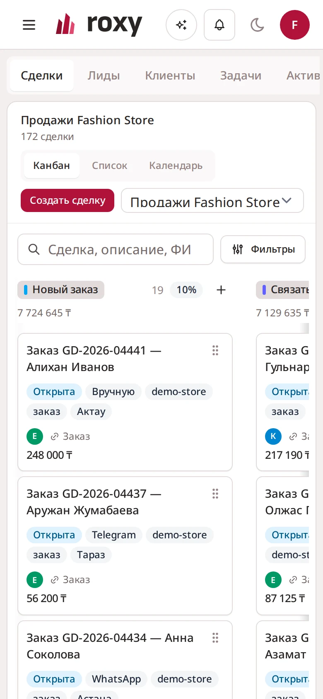Image resolution: width=323 pixels, height=699 pixels.
Task: Click the Связать stage label
Action: (x=283, y=289)
